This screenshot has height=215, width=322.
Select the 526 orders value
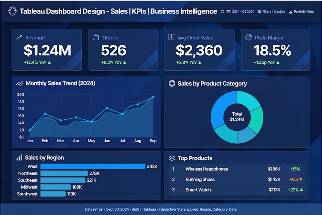[x=114, y=50]
